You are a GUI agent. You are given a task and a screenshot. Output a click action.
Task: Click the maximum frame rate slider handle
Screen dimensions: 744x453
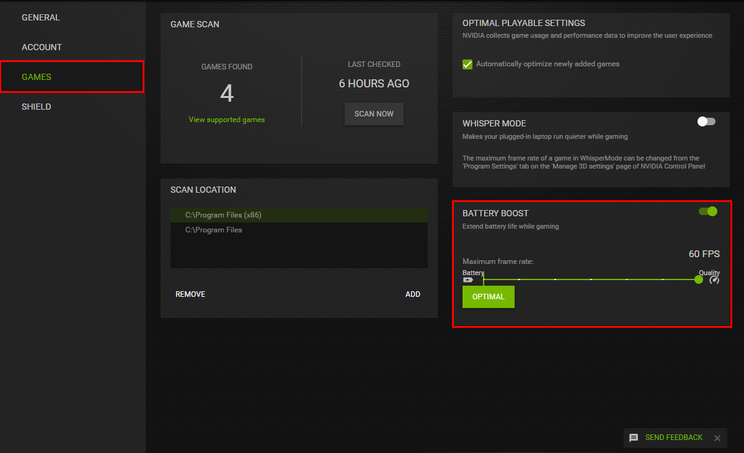point(699,279)
